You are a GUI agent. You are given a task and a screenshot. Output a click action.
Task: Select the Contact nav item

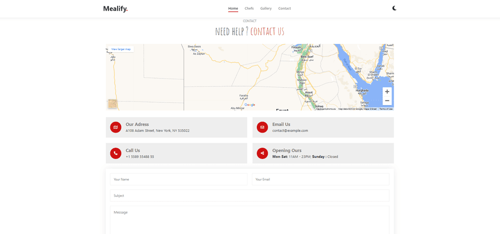coord(285,9)
